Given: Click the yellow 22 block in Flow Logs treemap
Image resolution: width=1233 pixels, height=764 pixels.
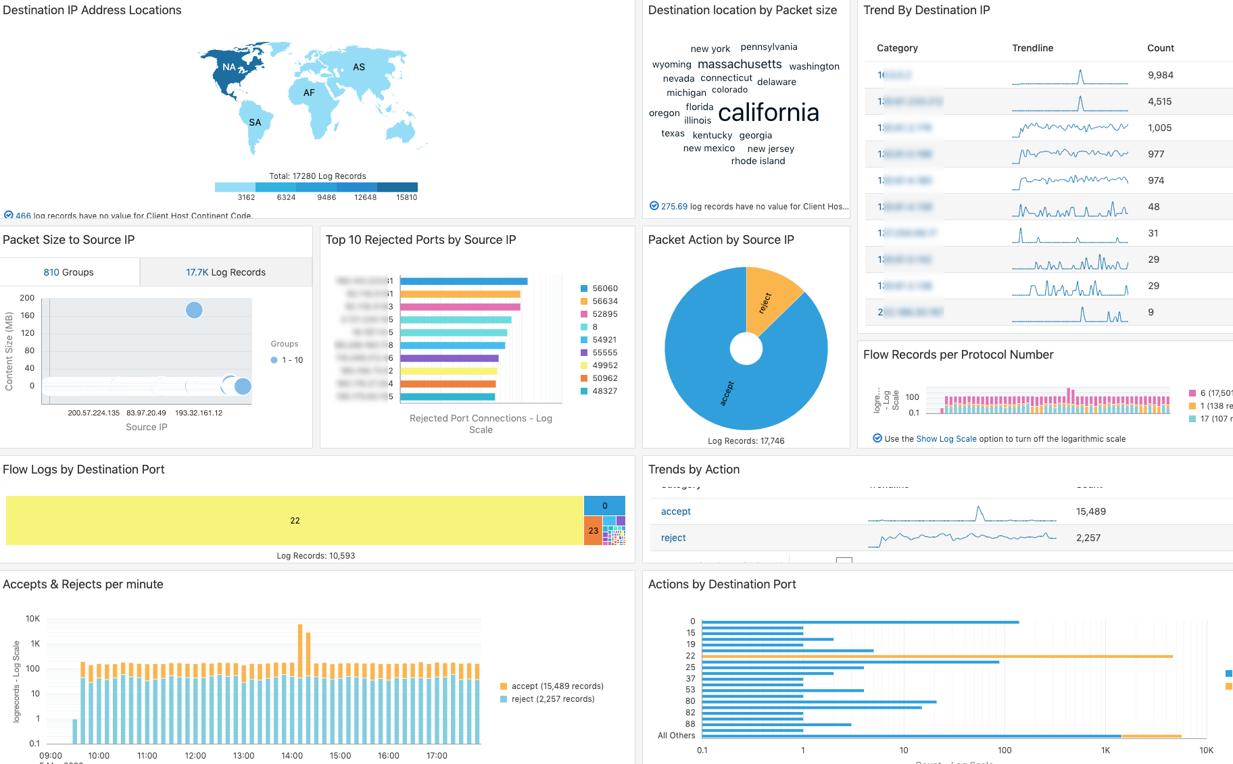Looking at the screenshot, I should click(294, 520).
